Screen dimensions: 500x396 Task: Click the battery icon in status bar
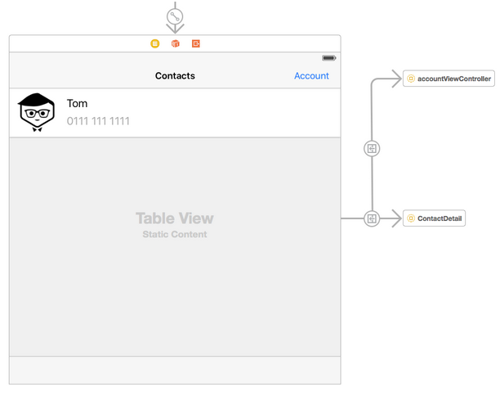(x=328, y=58)
